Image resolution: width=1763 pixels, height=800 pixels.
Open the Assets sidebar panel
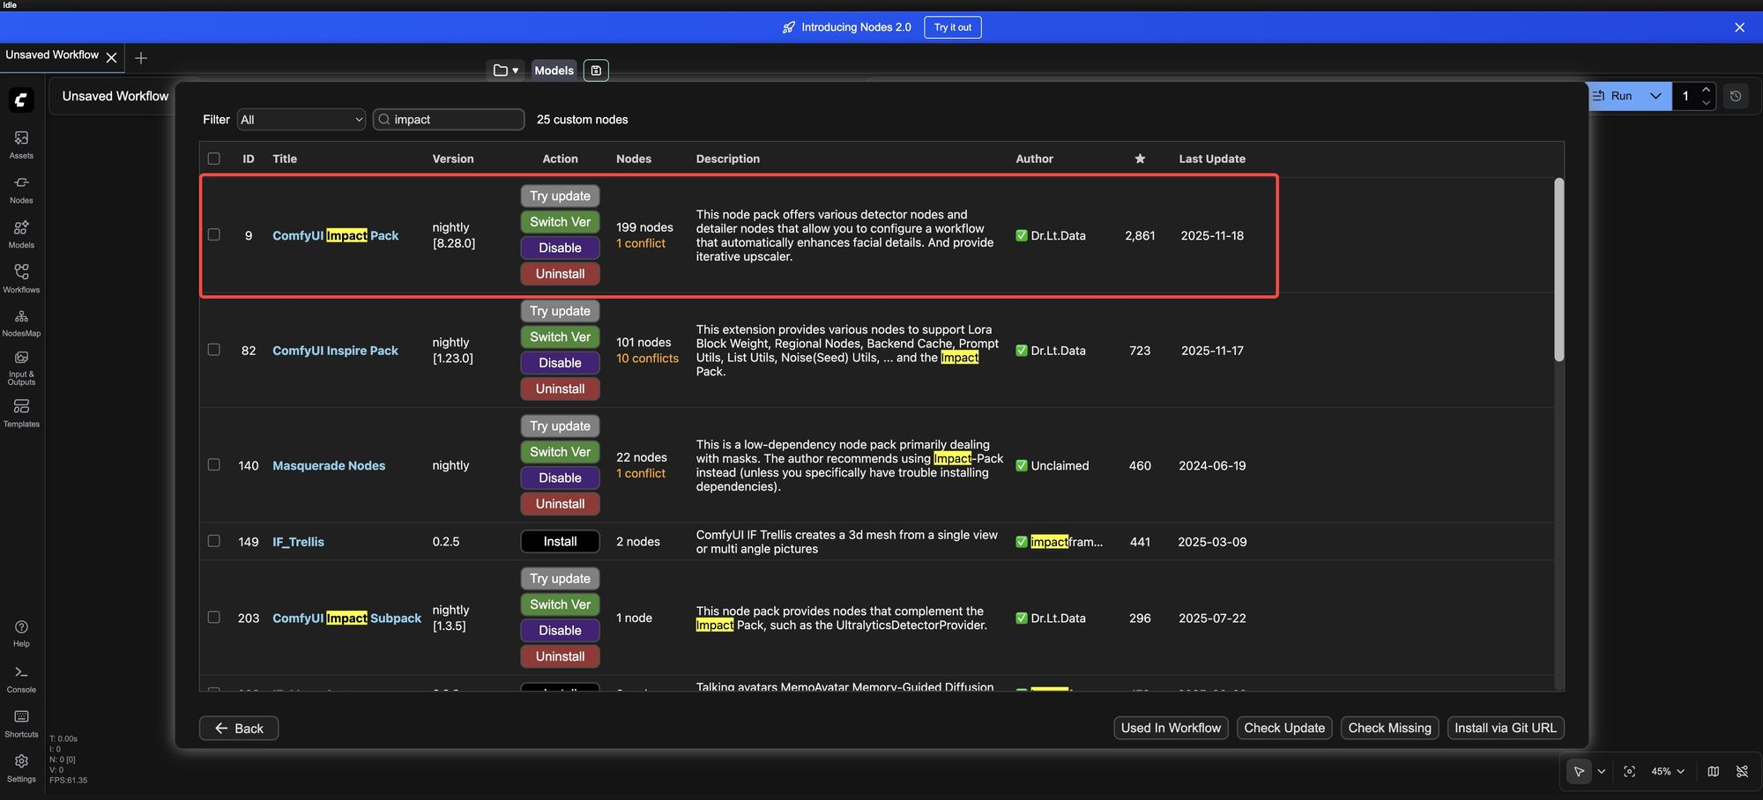point(21,144)
